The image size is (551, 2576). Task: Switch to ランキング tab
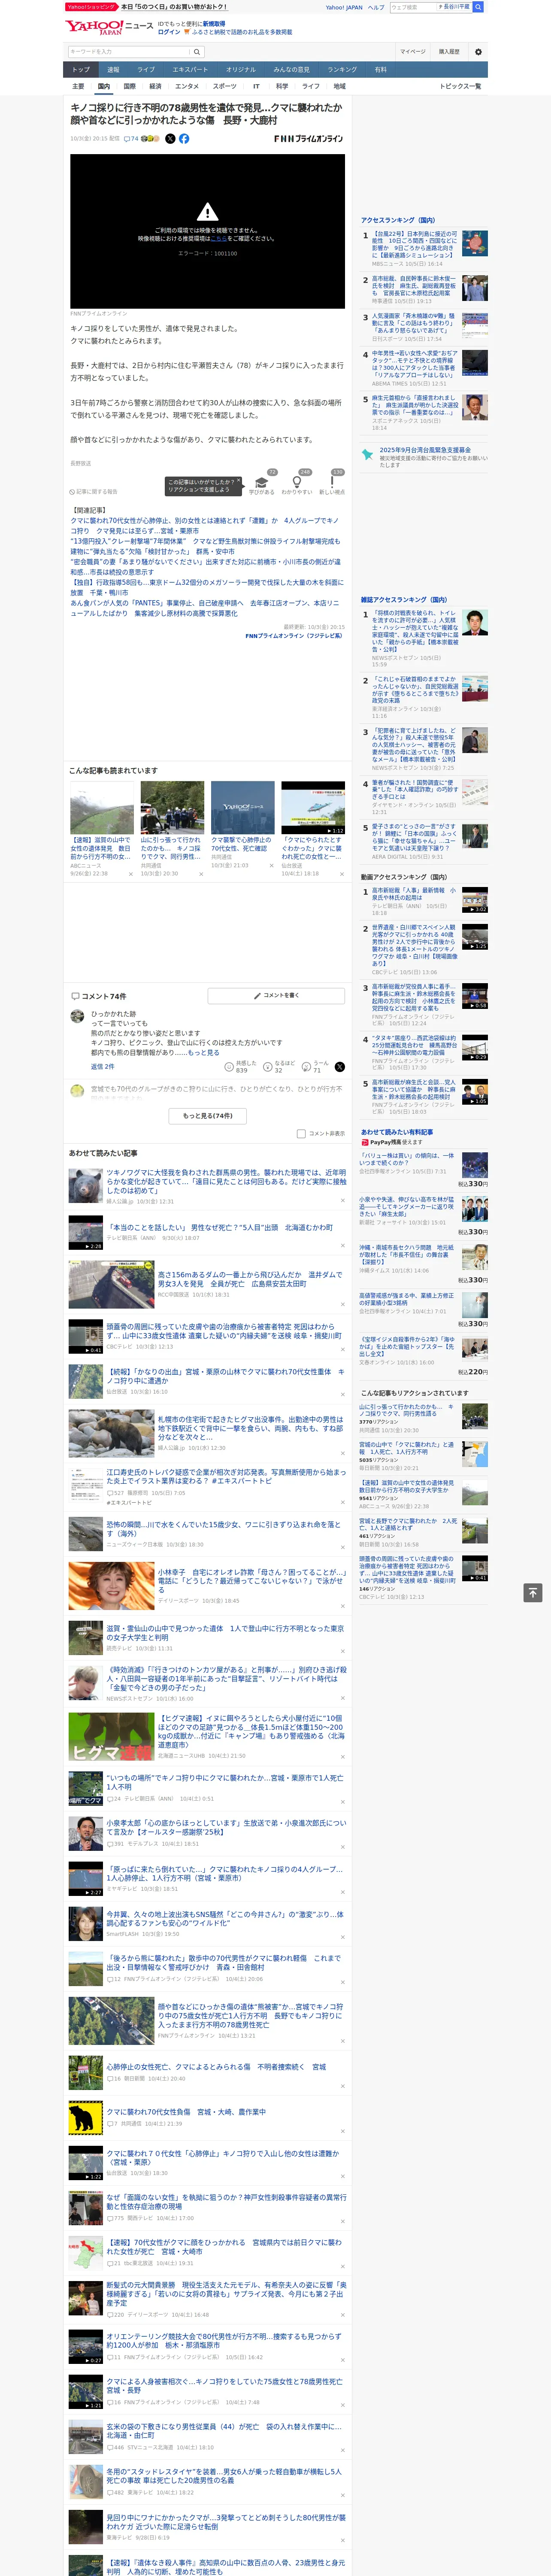342,70
